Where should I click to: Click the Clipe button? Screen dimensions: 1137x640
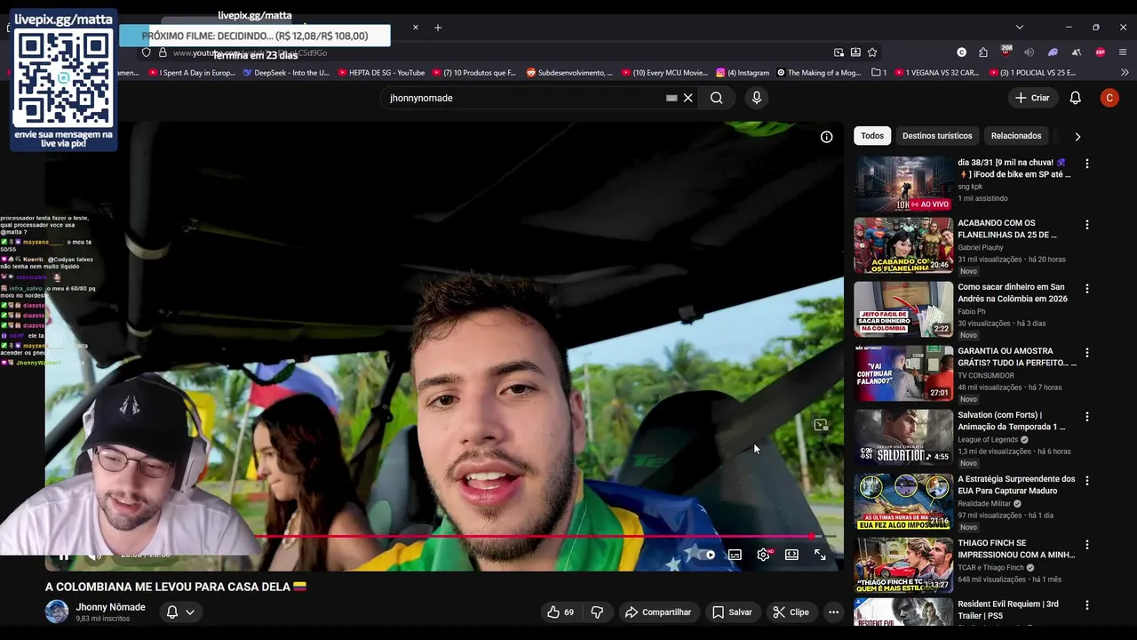click(x=791, y=612)
